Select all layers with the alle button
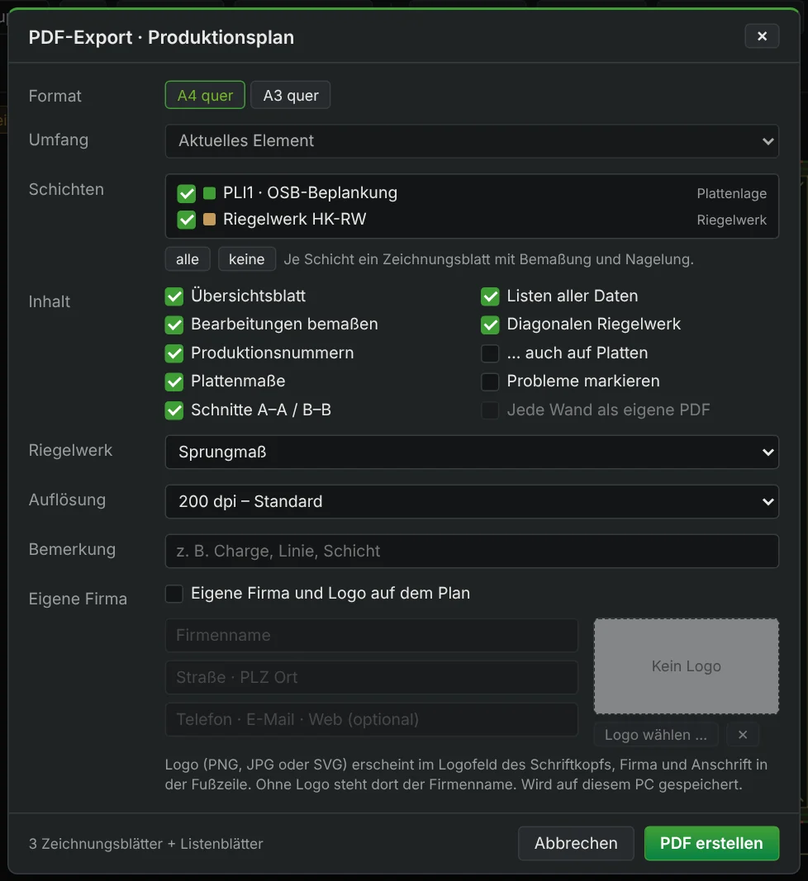Image resolution: width=808 pixels, height=881 pixels. tap(188, 259)
